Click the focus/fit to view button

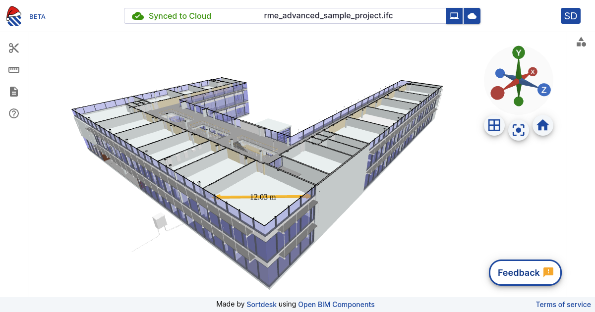click(x=519, y=130)
